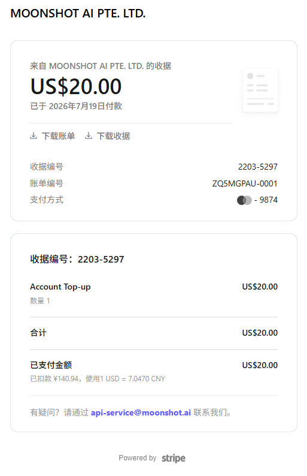This screenshot has height=476, width=307.
Task: Click the download receipt arrow icon
Action: pos(88,135)
